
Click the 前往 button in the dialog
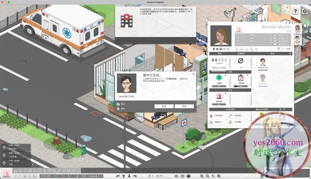pyautogui.click(x=164, y=106)
